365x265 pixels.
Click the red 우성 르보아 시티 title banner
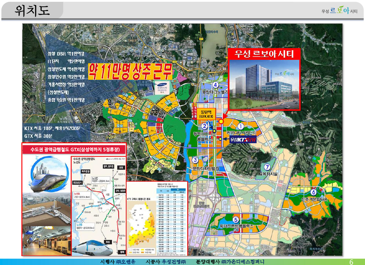[264, 54]
